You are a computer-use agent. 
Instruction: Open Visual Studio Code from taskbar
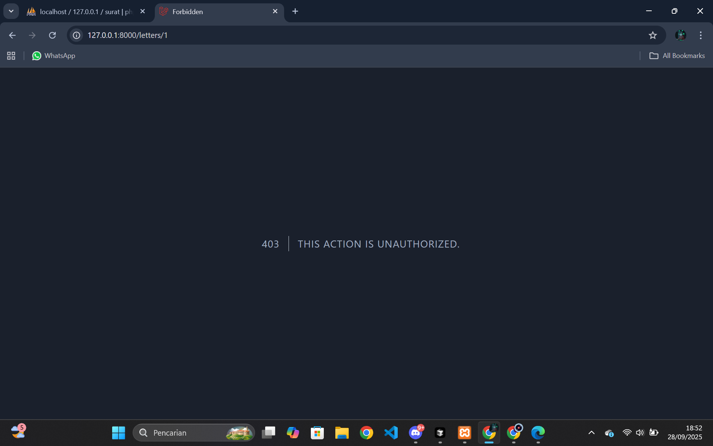[391, 433]
